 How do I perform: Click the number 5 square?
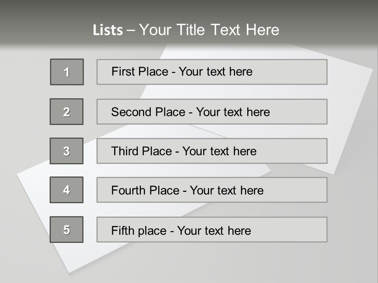point(67,230)
